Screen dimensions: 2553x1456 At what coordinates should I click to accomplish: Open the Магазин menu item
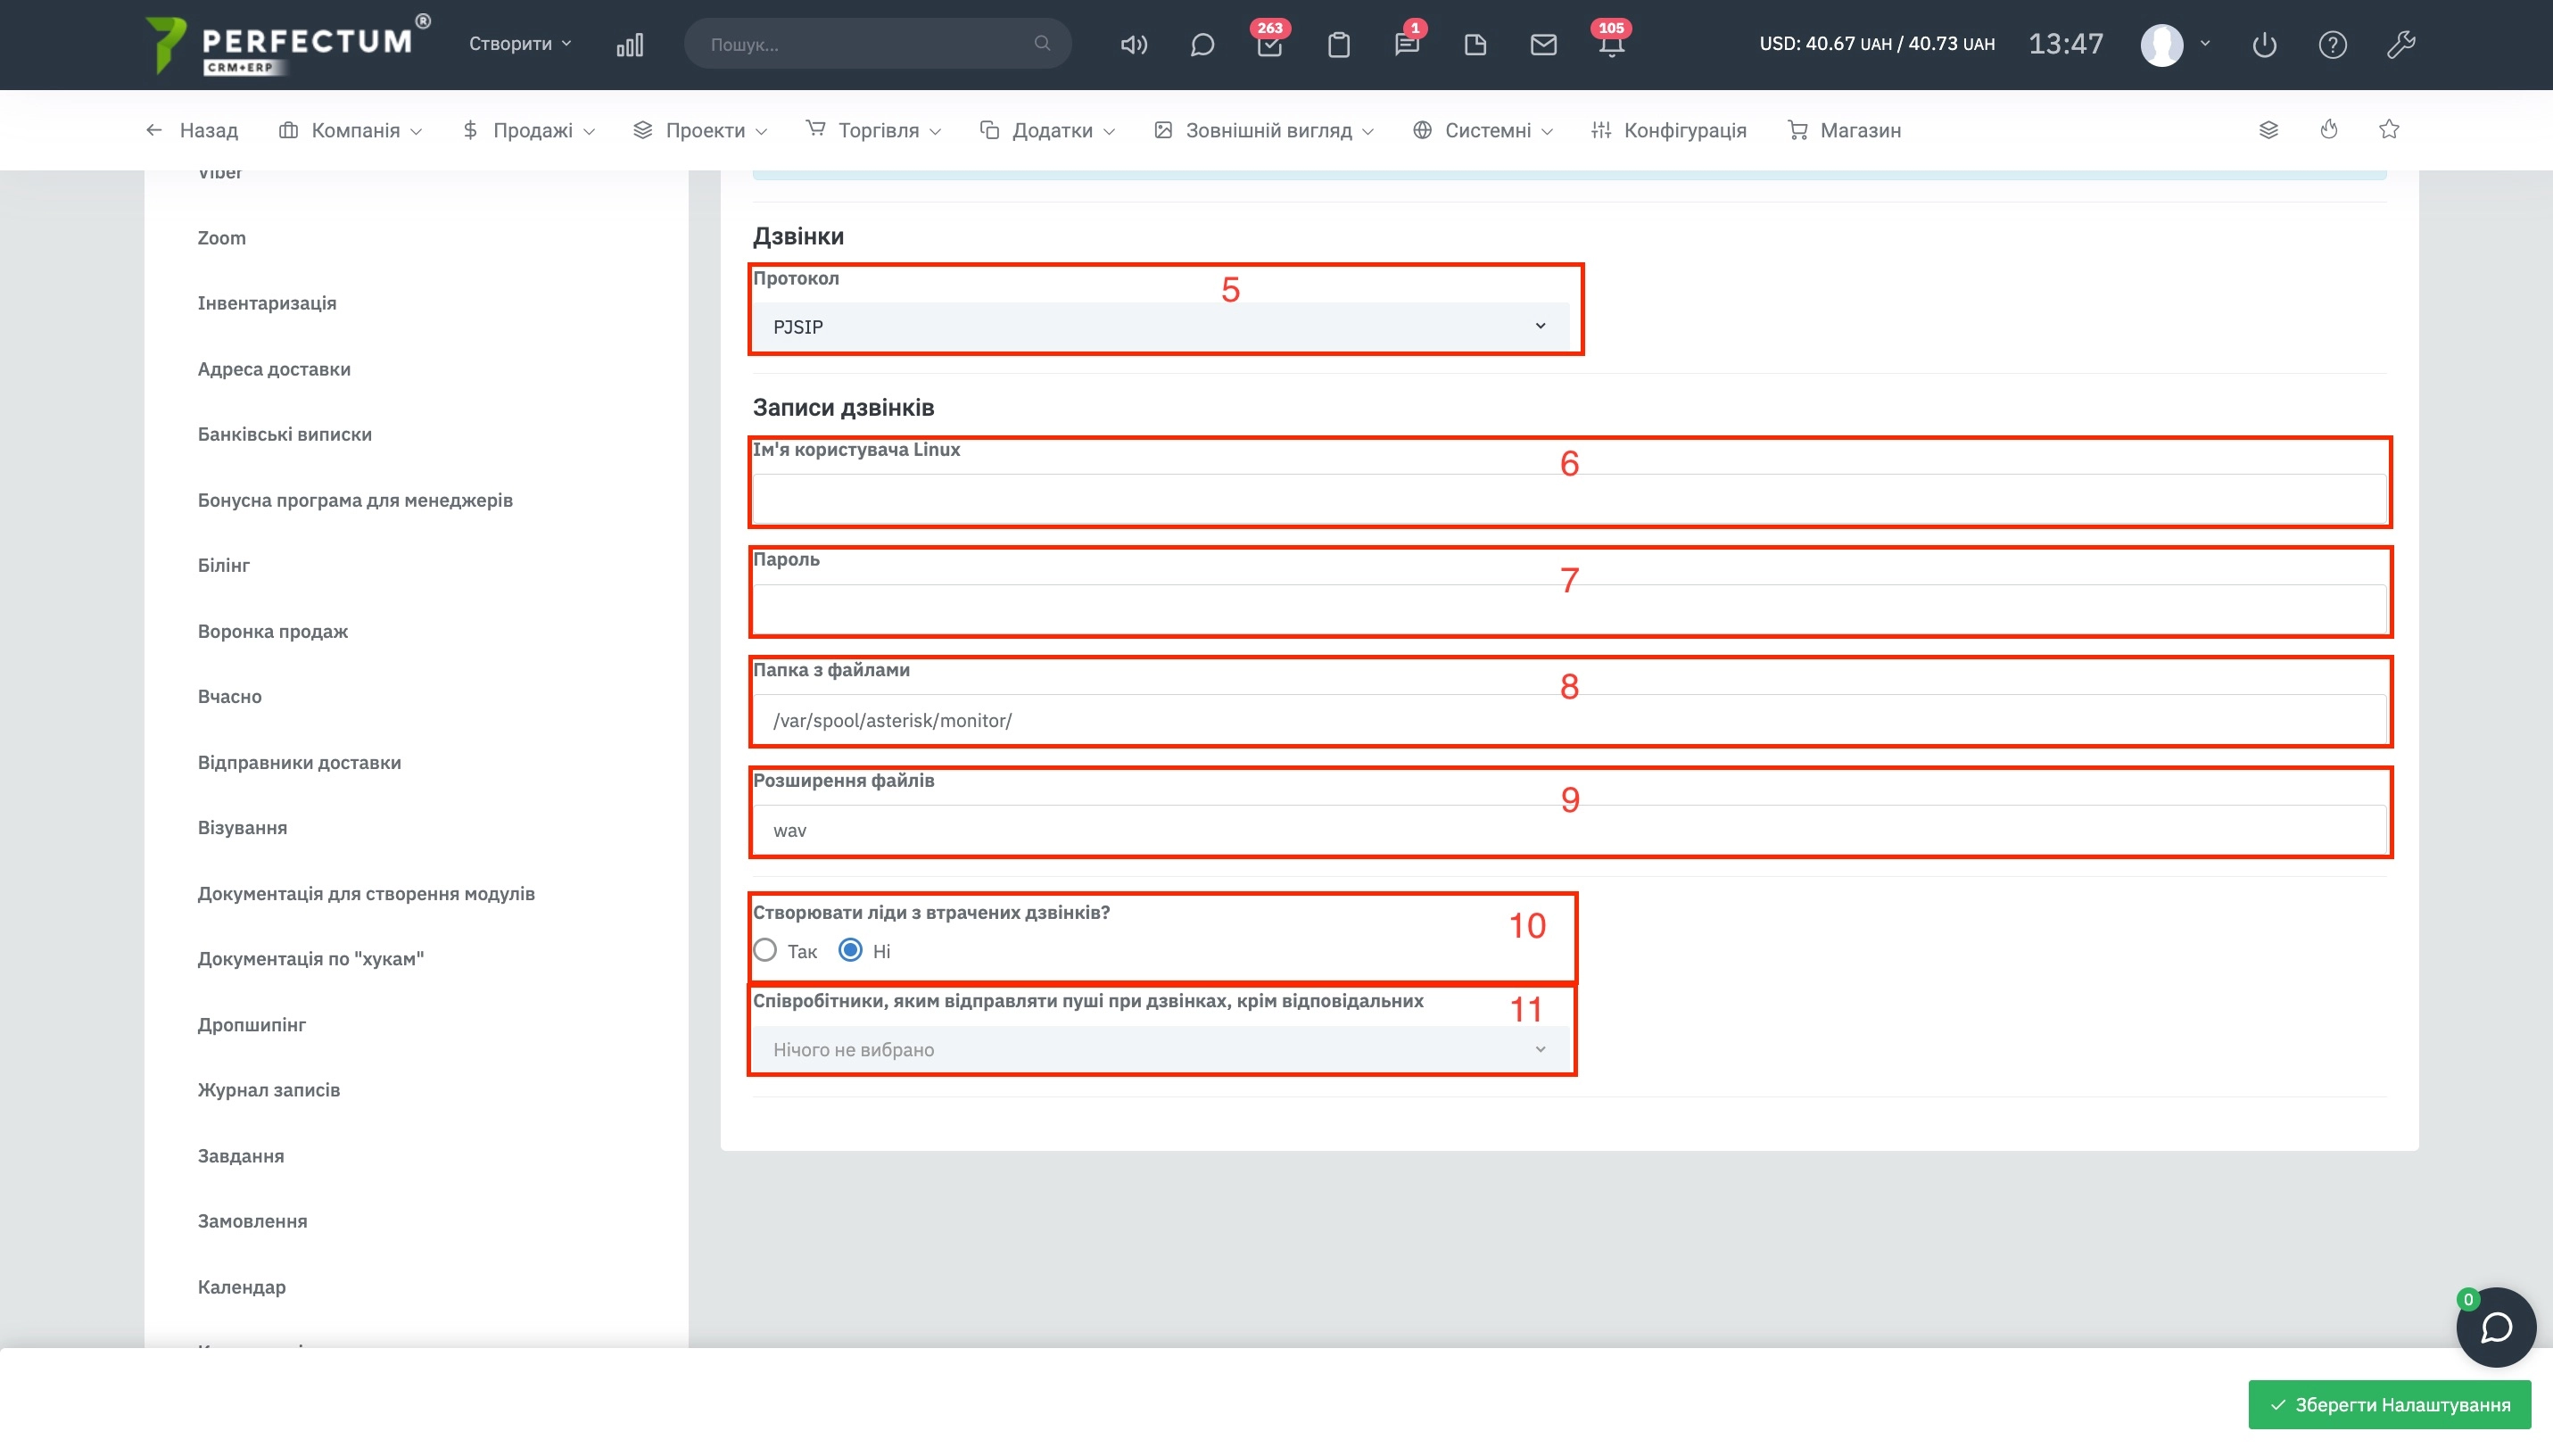[x=1843, y=130]
